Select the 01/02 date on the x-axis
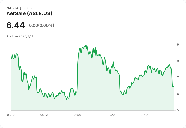The image size is (186, 128). [x=144, y=115]
